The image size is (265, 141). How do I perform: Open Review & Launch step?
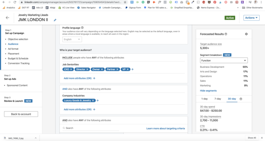[x=13, y=101]
